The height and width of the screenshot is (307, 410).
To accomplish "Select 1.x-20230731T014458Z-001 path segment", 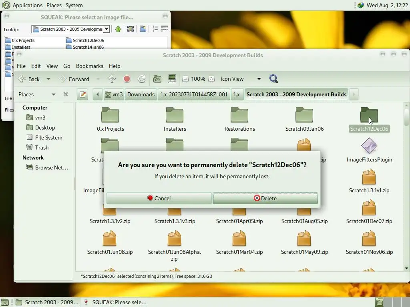I will [x=194, y=94].
